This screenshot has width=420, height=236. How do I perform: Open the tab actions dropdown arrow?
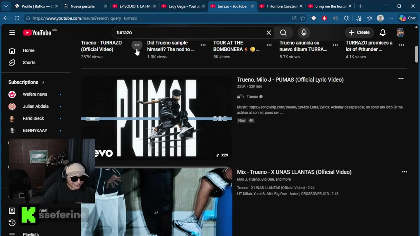point(6,6)
